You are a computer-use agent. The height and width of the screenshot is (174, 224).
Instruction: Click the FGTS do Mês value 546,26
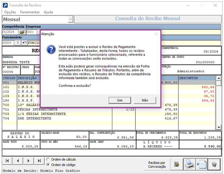(x=81, y=146)
